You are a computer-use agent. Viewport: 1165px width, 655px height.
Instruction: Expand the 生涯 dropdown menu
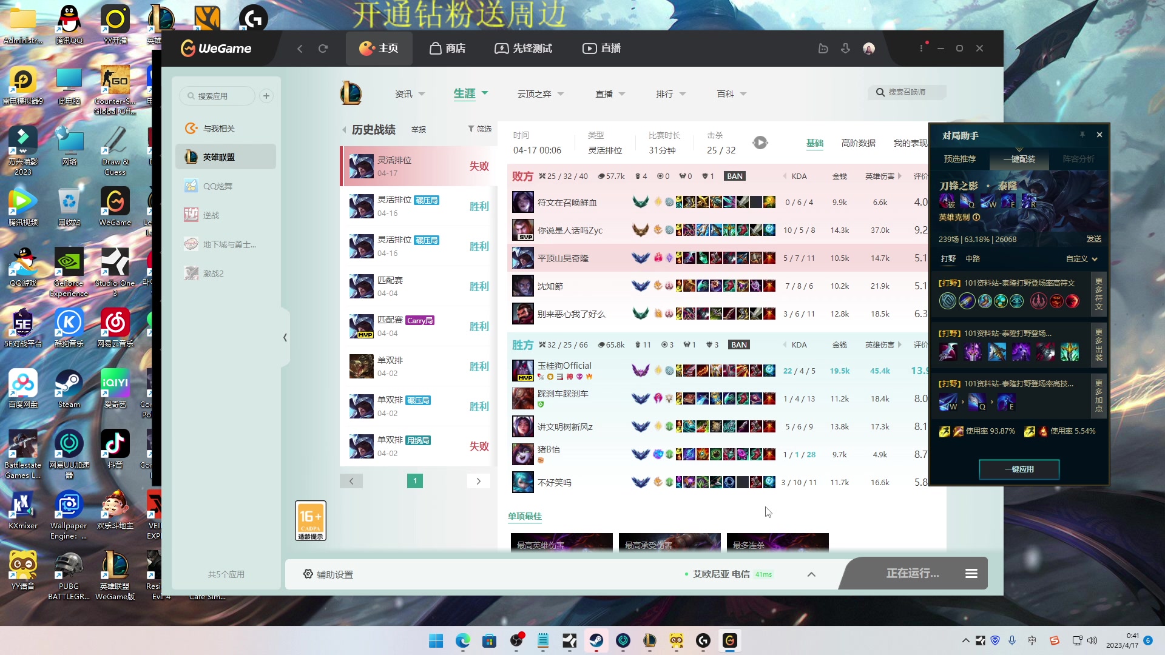(x=471, y=93)
